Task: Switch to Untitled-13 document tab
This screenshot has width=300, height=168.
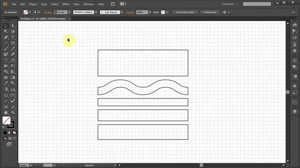Action: (43, 19)
